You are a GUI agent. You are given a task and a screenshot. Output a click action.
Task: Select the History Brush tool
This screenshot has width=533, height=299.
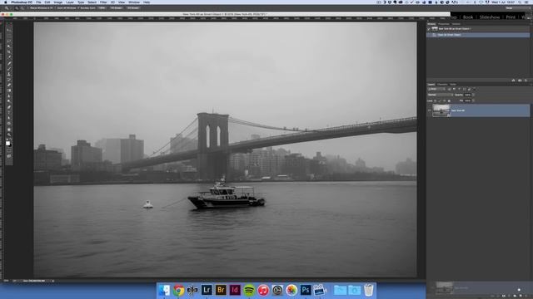(9, 80)
